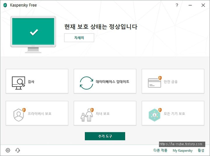210x156 pixels.
Task: Click the parental control adult and child icon
Action: pyautogui.click(x=87, y=115)
